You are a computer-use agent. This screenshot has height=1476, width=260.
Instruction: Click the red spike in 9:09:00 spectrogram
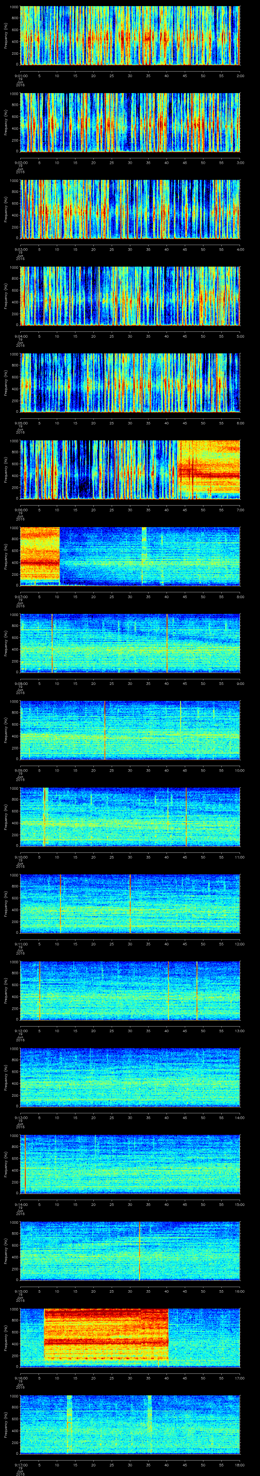coord(105,730)
